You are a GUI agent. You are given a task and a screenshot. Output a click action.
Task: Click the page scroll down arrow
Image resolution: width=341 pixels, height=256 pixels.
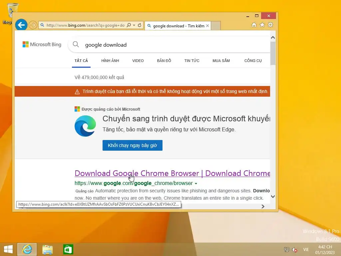(273, 196)
